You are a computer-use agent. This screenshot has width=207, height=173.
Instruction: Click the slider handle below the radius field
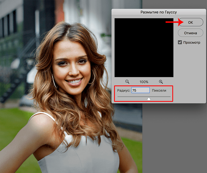149,99
